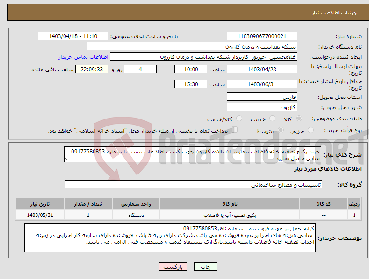Click the ردیف column header
Viewport: 369px width, 279px height.
coord(354,204)
